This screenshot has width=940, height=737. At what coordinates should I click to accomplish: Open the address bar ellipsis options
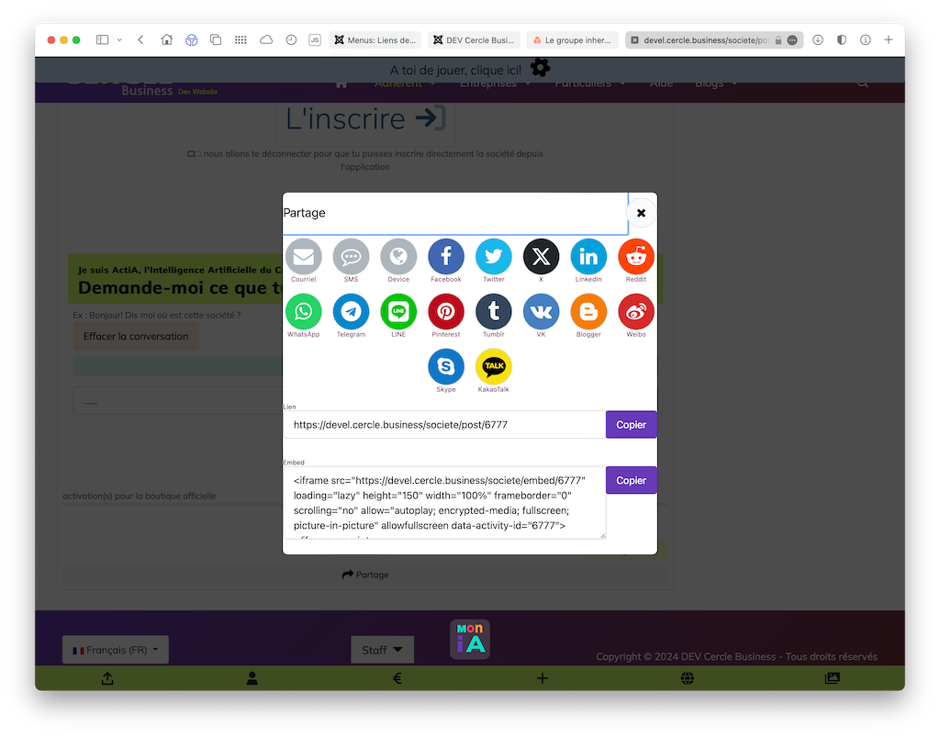click(x=792, y=40)
